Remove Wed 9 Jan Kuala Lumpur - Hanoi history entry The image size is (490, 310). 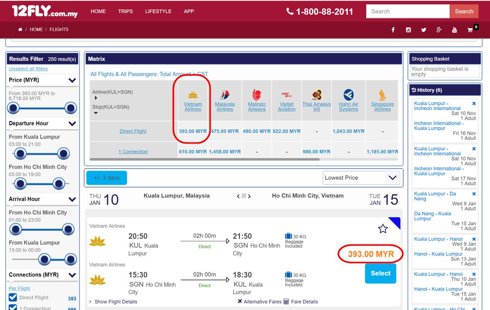[x=474, y=239]
